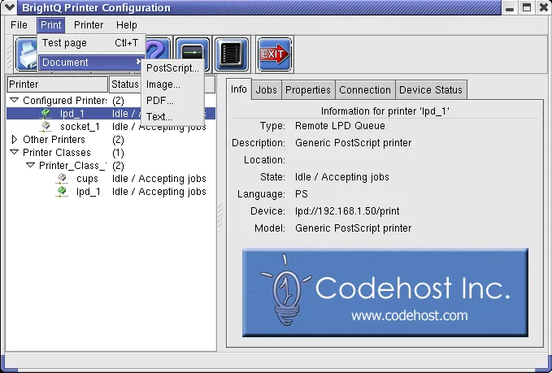
Task: Click printer icon of lpd_1 under Printer_Class
Action: coord(62,192)
